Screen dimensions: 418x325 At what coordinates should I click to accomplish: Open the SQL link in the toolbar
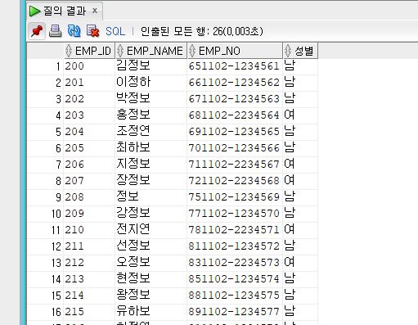click(115, 31)
